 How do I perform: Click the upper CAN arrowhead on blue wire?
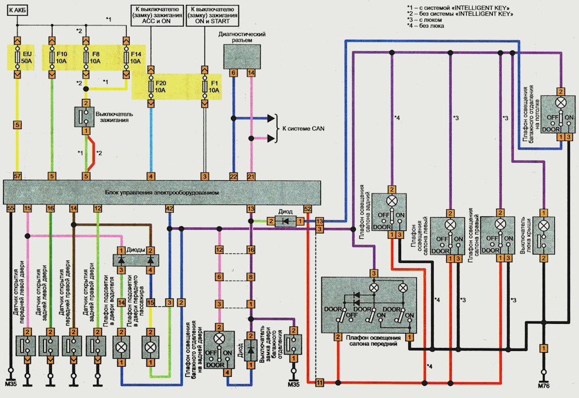coord(271,118)
